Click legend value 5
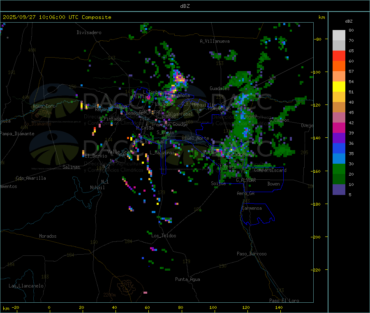Screen dimensions: 370x313 350,195
